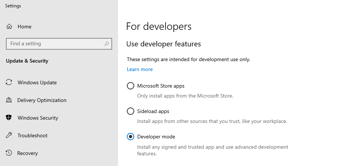Screen dimensions: 350x166
Task: Go to Delivery Optimization label
Action: (x=42, y=100)
